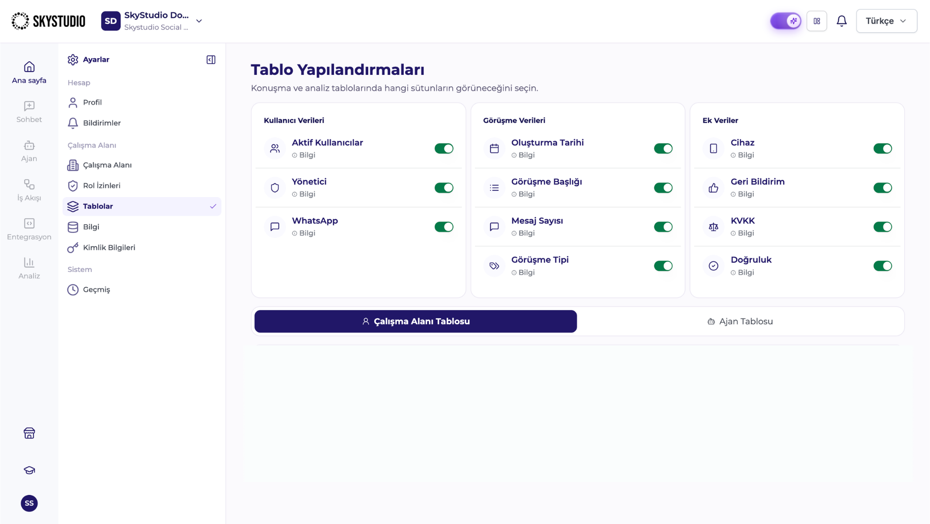Open the graduation cap learning icon
The height and width of the screenshot is (524, 930).
point(29,470)
